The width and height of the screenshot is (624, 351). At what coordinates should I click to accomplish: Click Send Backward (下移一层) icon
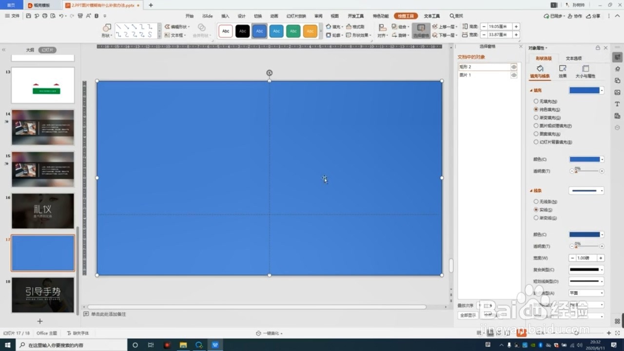(x=435, y=35)
